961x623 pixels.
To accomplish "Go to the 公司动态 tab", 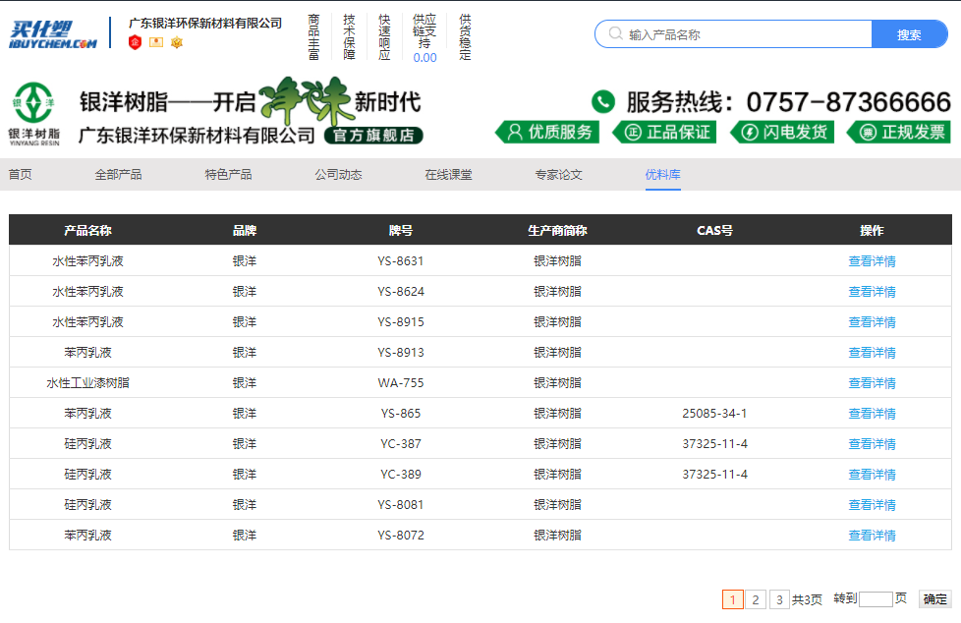I will (339, 175).
